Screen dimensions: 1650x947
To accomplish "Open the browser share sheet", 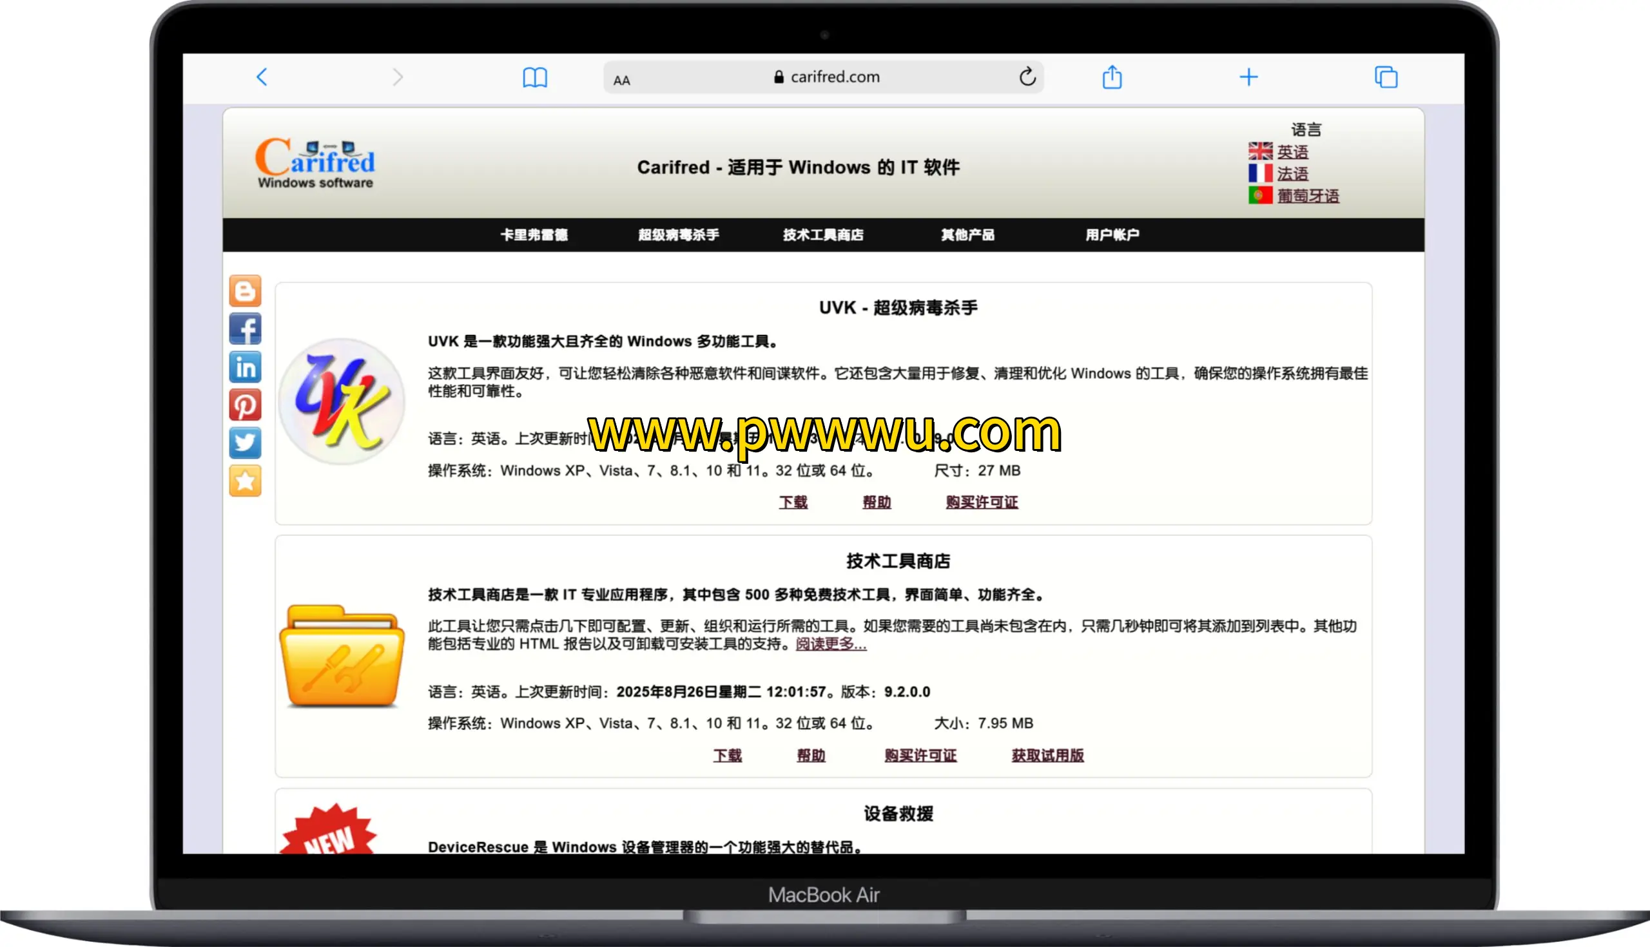I will coord(1112,77).
